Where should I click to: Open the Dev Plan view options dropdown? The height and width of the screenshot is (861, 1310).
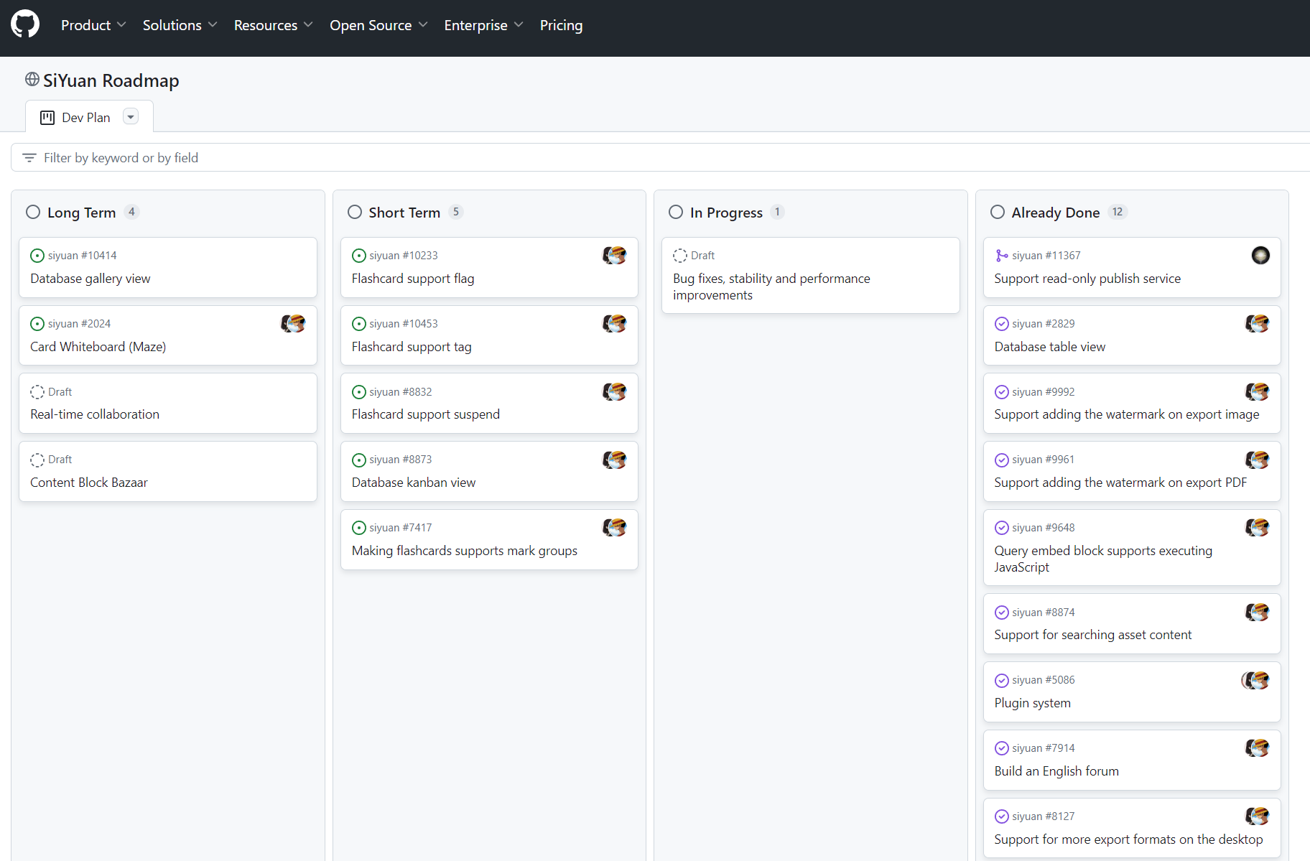(x=131, y=117)
